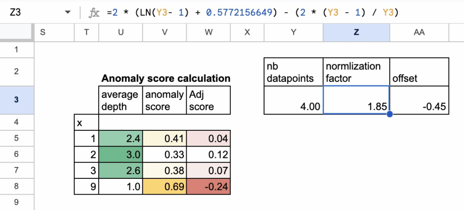Image resolution: width=464 pixels, height=210 pixels.
Task: Select row 8 header
Action: [x=17, y=186]
